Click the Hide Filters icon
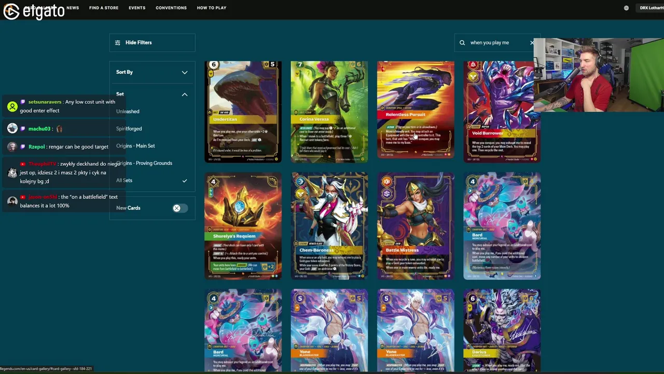The height and width of the screenshot is (374, 664). [x=118, y=43]
